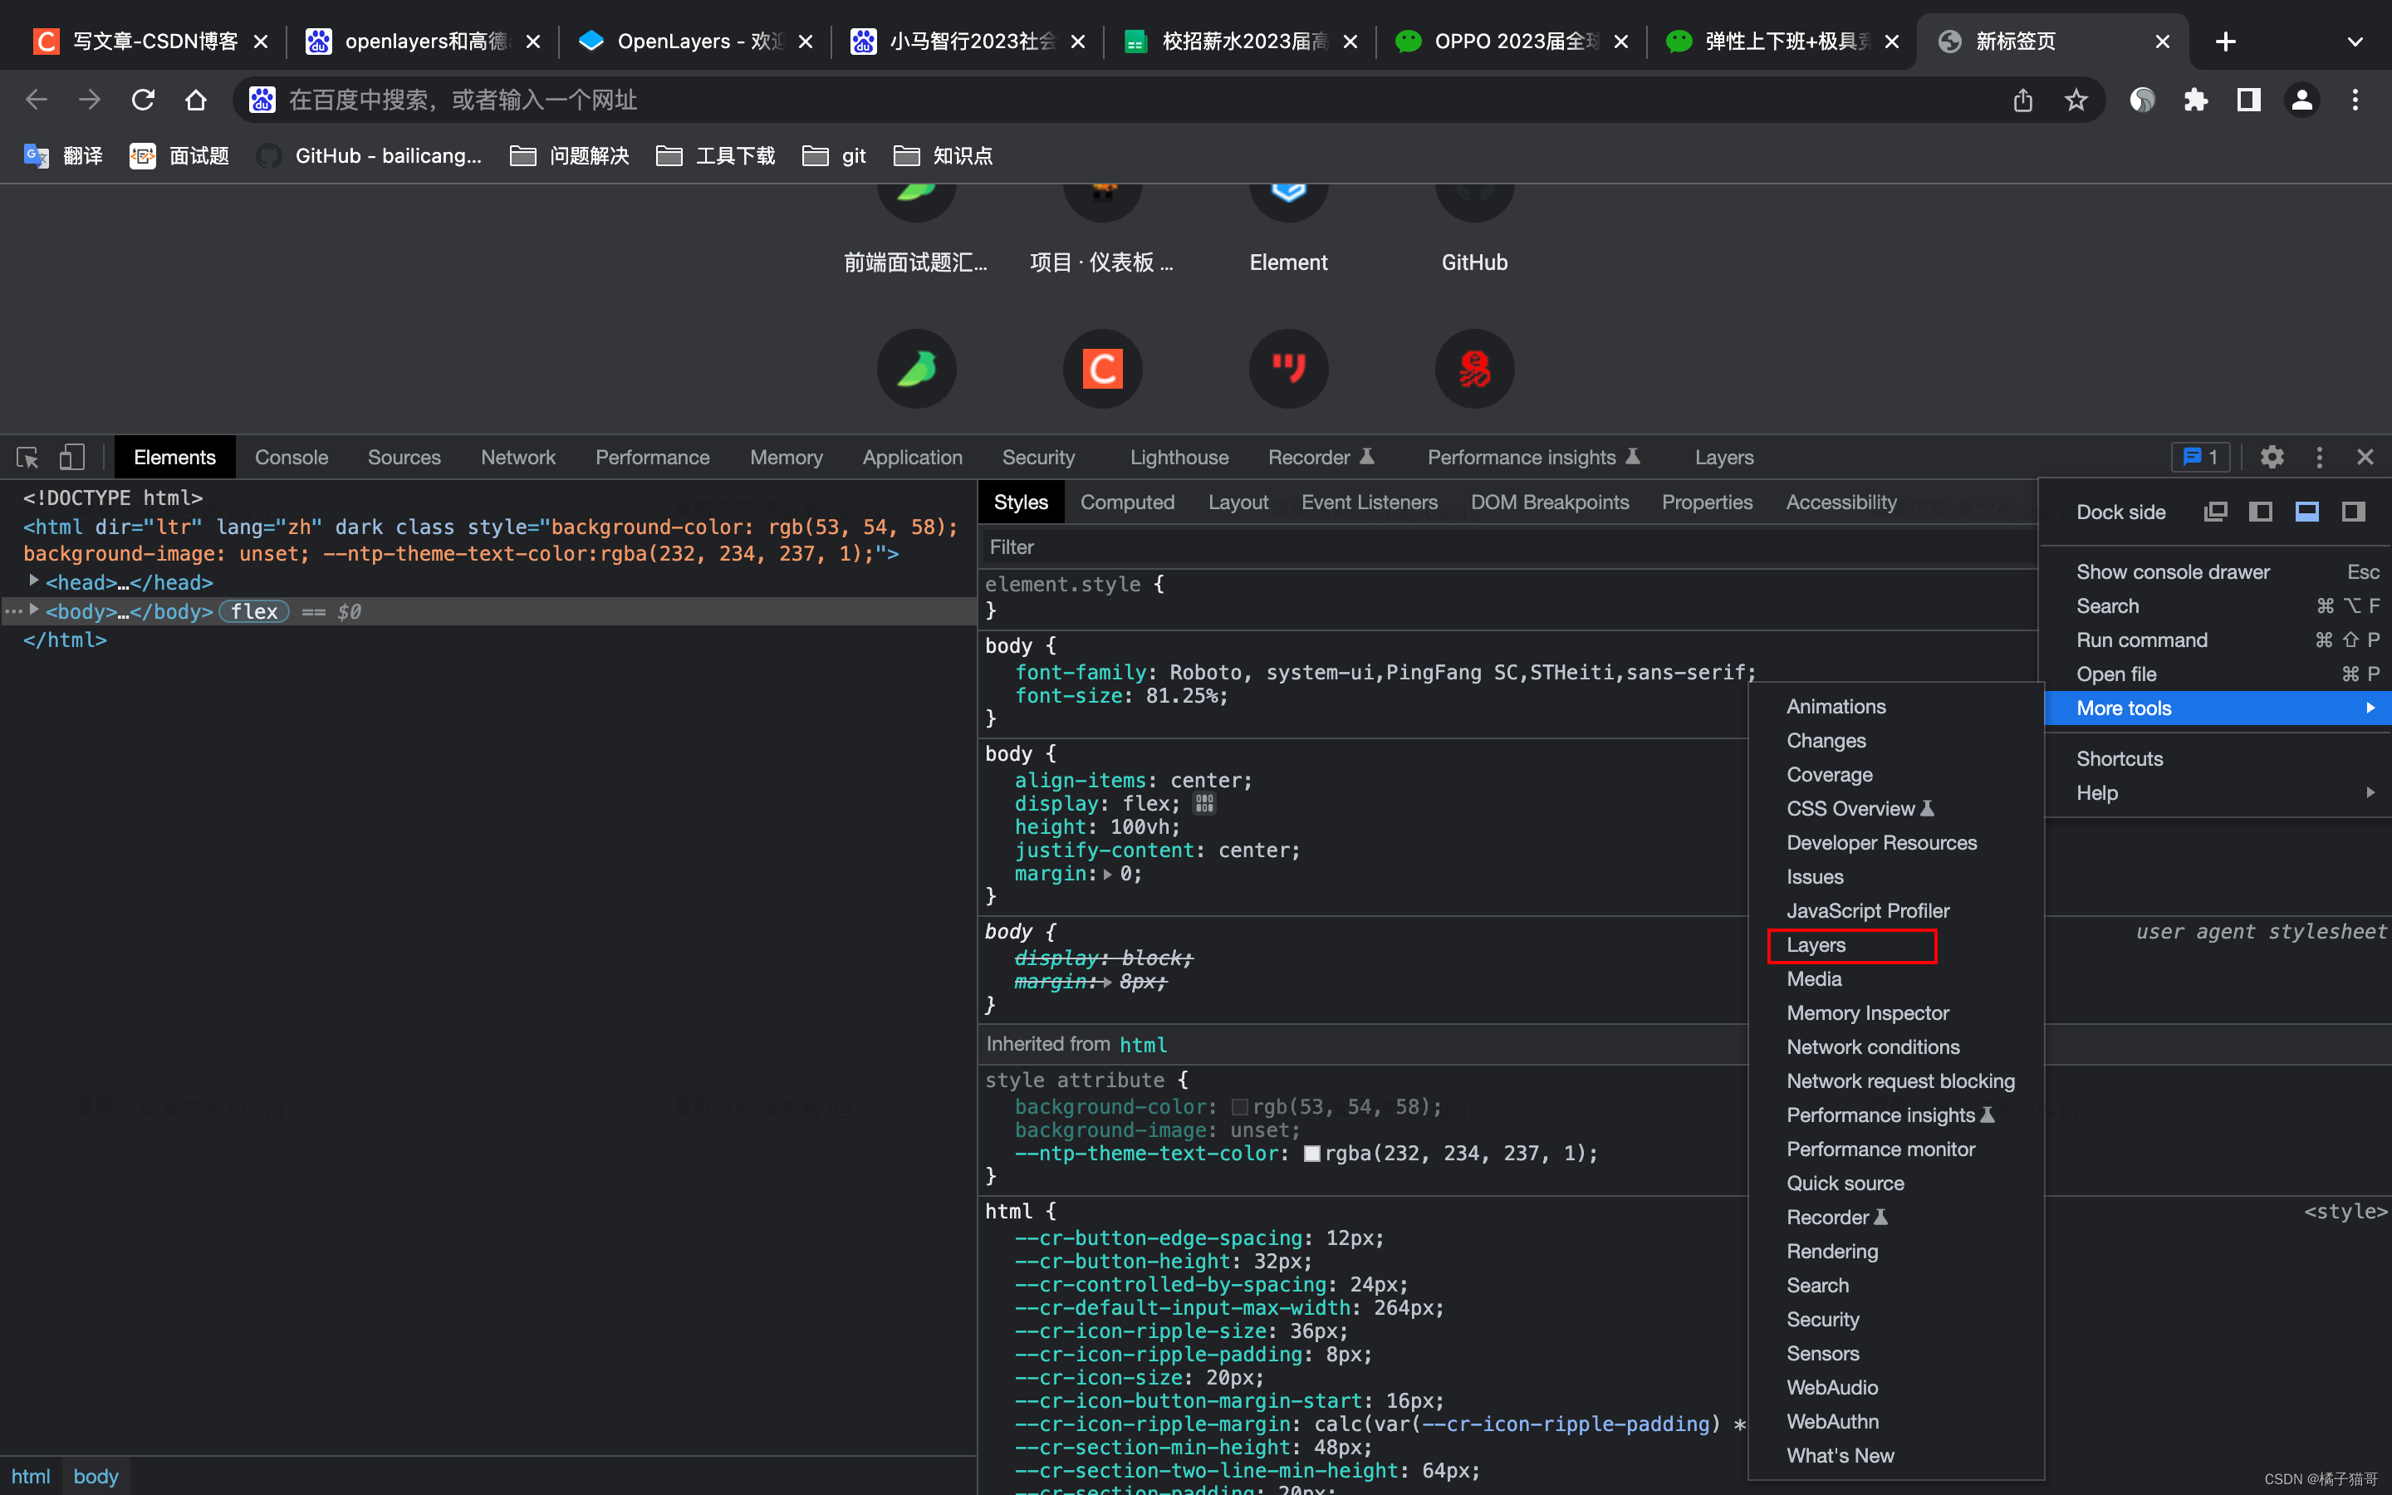Expand the html element in DOM tree
The height and width of the screenshot is (1495, 2392).
click(14, 525)
